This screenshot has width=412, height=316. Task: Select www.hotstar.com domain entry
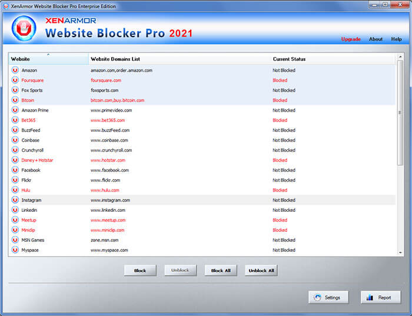108,160
